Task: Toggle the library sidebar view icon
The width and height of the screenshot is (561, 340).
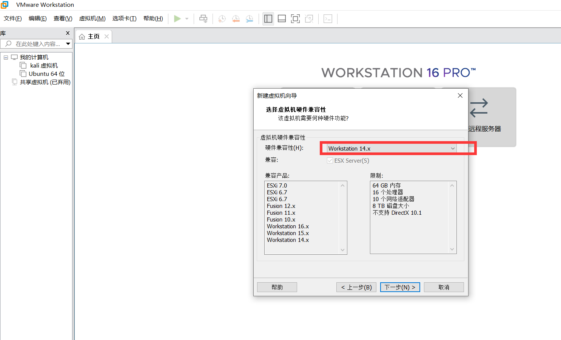Action: point(268,19)
